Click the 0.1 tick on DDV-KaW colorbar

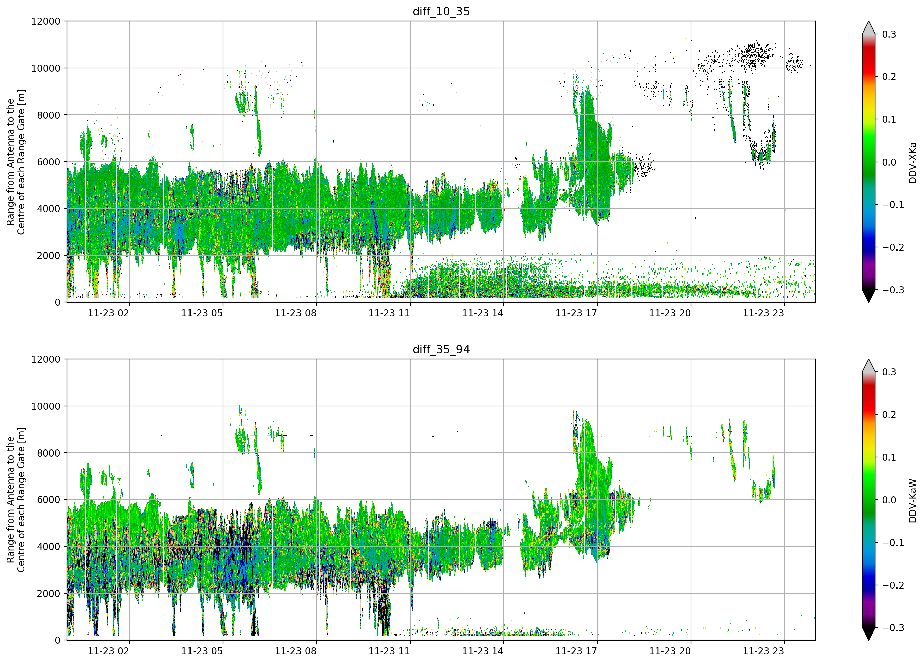(889, 457)
